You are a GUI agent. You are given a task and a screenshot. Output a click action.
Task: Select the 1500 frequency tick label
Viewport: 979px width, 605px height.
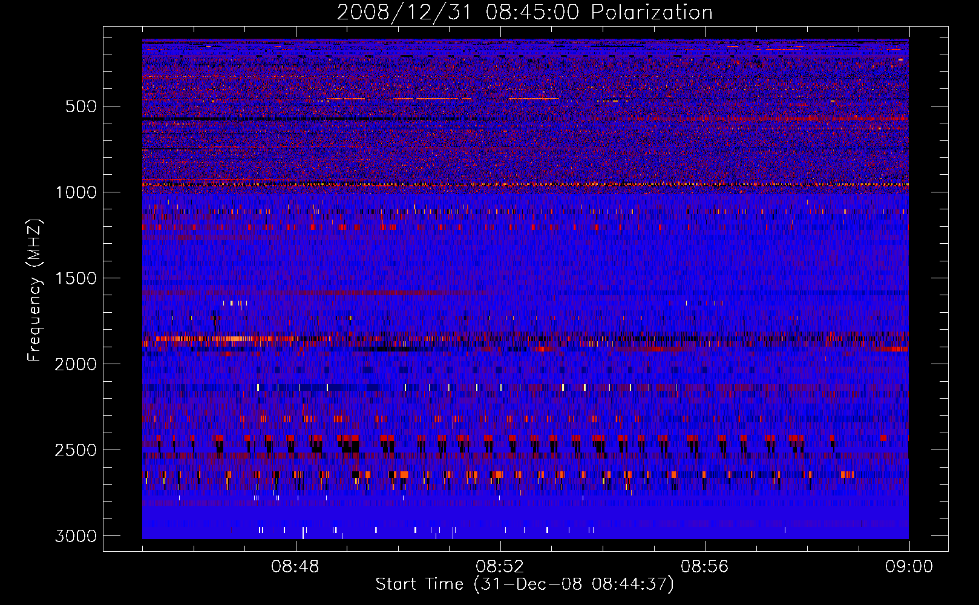coord(76,278)
